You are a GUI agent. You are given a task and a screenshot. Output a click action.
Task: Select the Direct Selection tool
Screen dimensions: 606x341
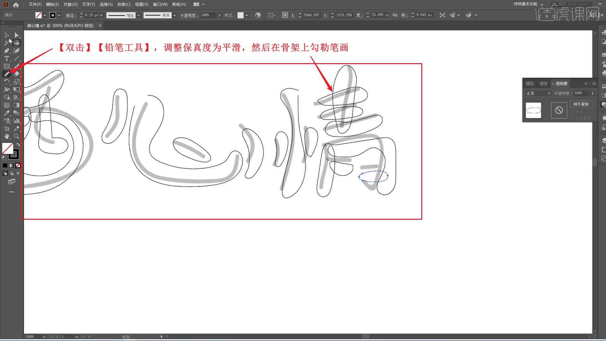click(x=17, y=35)
